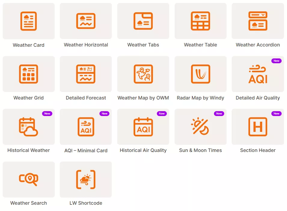Open the Detailed Forecast widget
This screenshot has height=211, width=287.
(x=86, y=74)
